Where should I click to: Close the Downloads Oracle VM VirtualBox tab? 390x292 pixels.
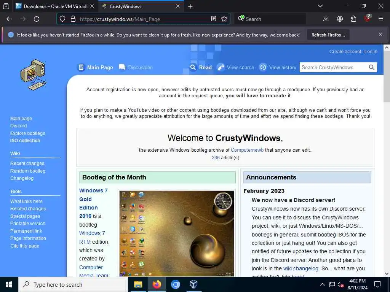92,6
